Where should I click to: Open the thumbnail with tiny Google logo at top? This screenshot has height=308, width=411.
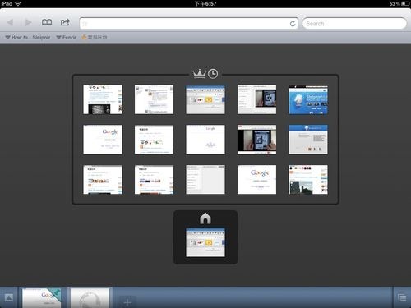pos(205,140)
